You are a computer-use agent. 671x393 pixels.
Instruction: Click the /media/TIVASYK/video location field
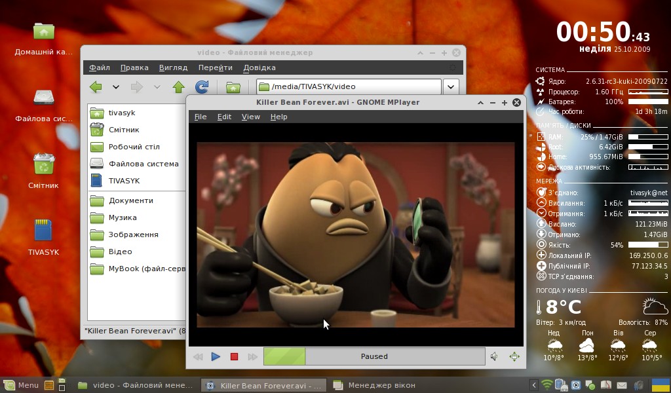coord(349,86)
